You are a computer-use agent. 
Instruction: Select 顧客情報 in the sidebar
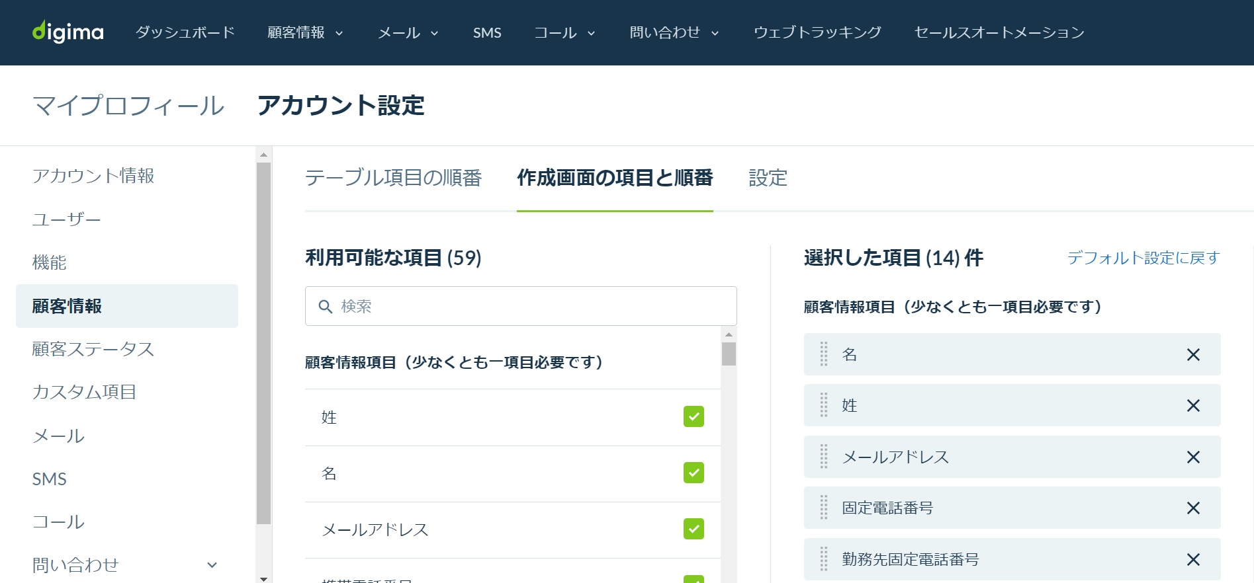pyautogui.click(x=127, y=306)
